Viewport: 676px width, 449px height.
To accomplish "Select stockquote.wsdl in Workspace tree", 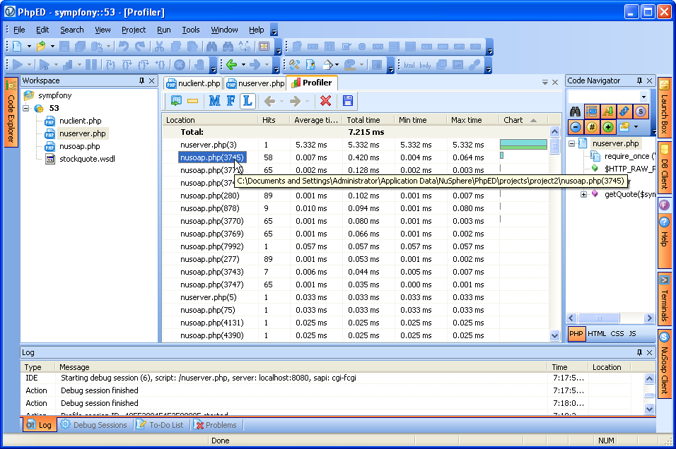I will point(86,159).
